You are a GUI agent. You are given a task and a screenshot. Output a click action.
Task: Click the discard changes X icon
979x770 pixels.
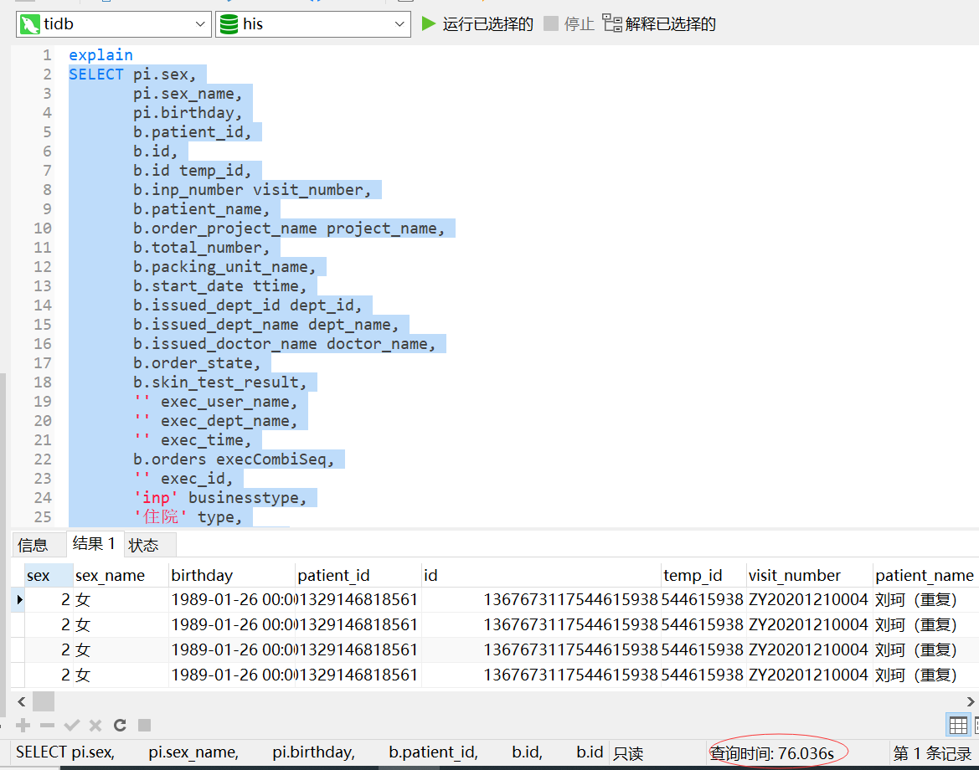[x=95, y=725]
